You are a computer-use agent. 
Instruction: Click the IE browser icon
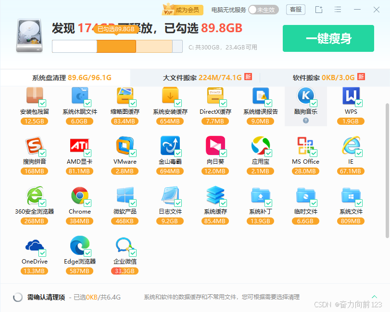click(351, 145)
